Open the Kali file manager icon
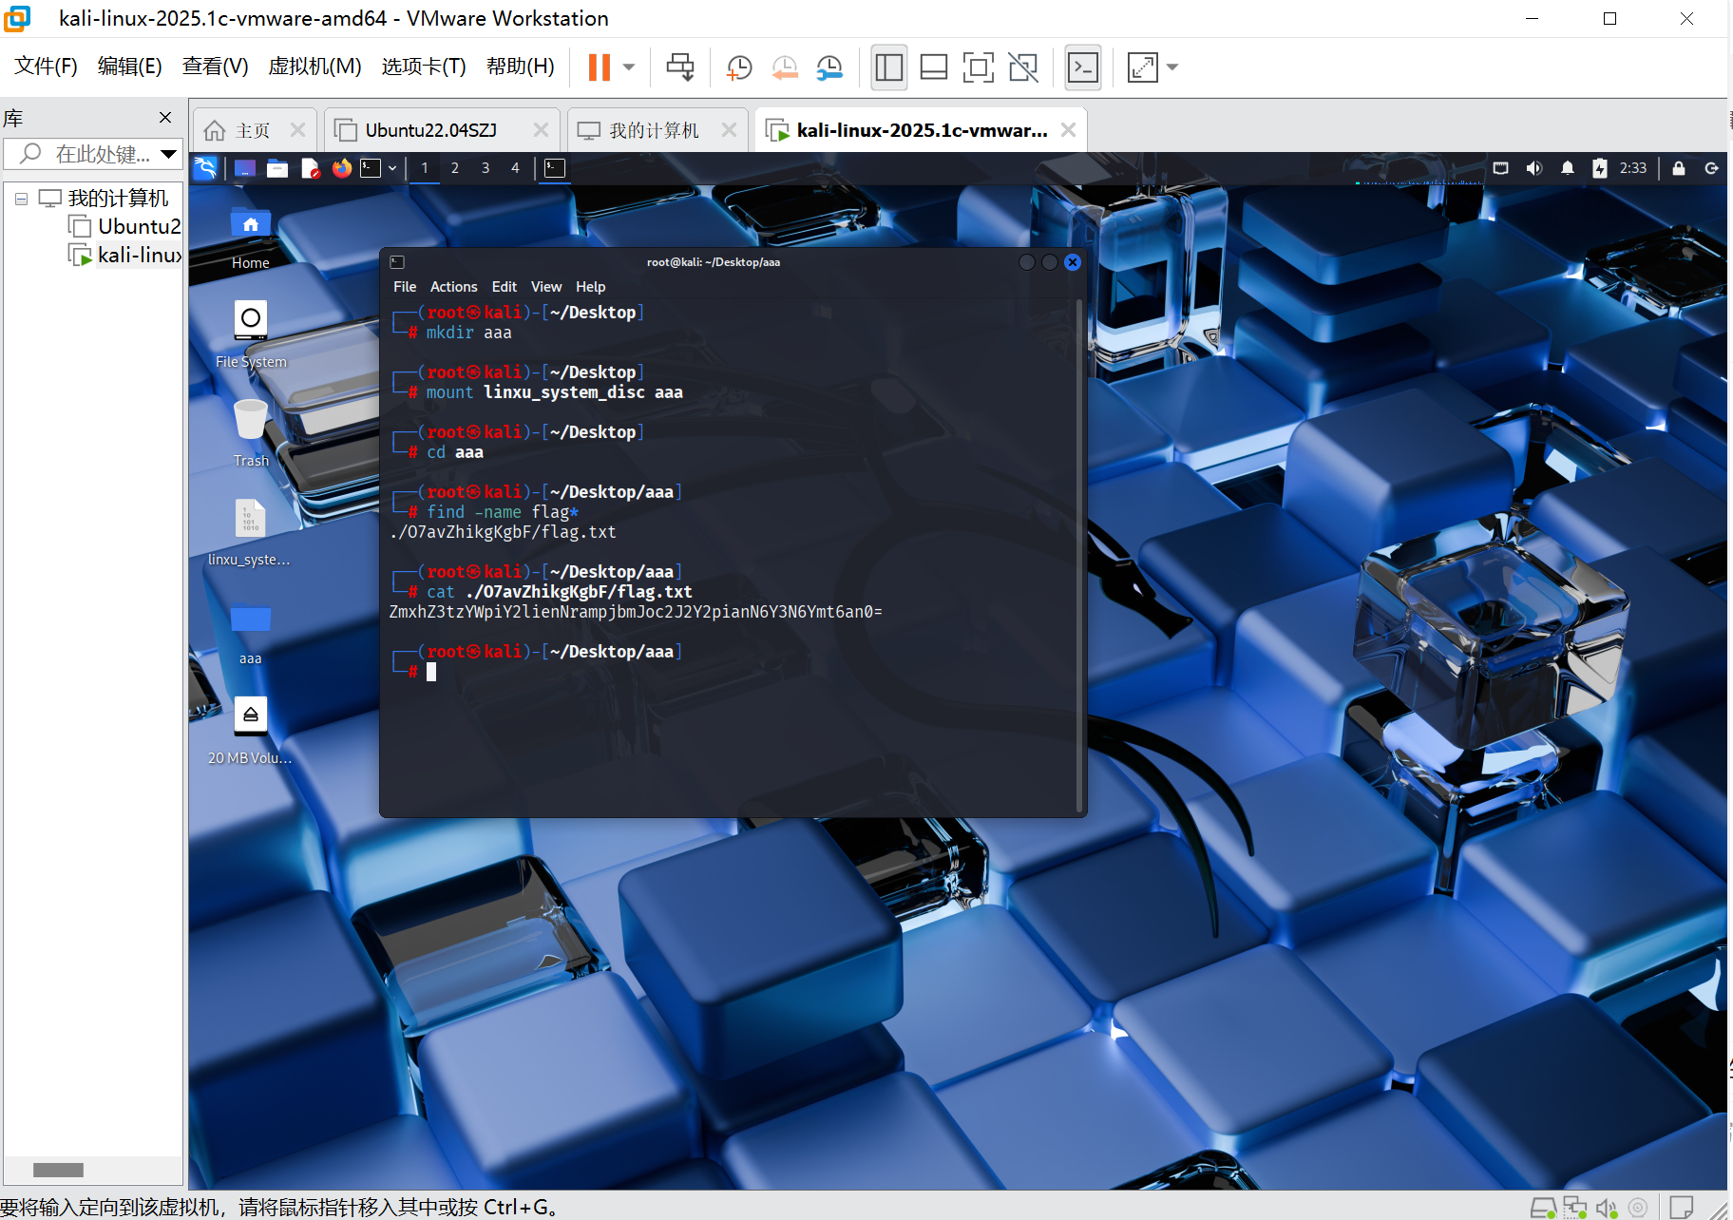Image resolution: width=1733 pixels, height=1220 pixels. pos(276,168)
